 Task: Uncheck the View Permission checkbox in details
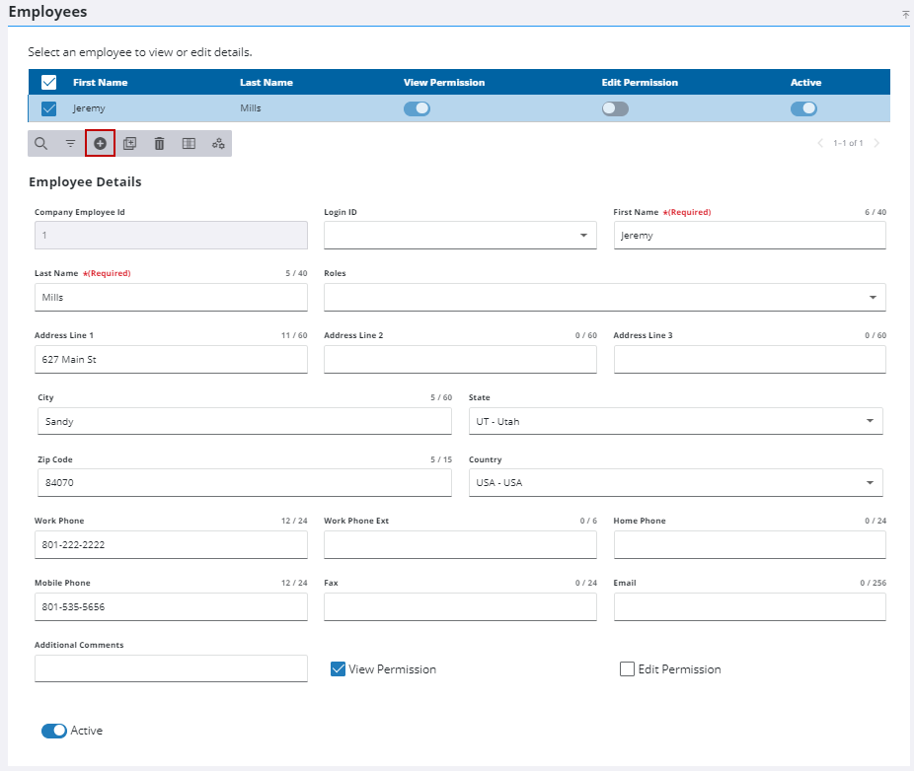point(339,669)
